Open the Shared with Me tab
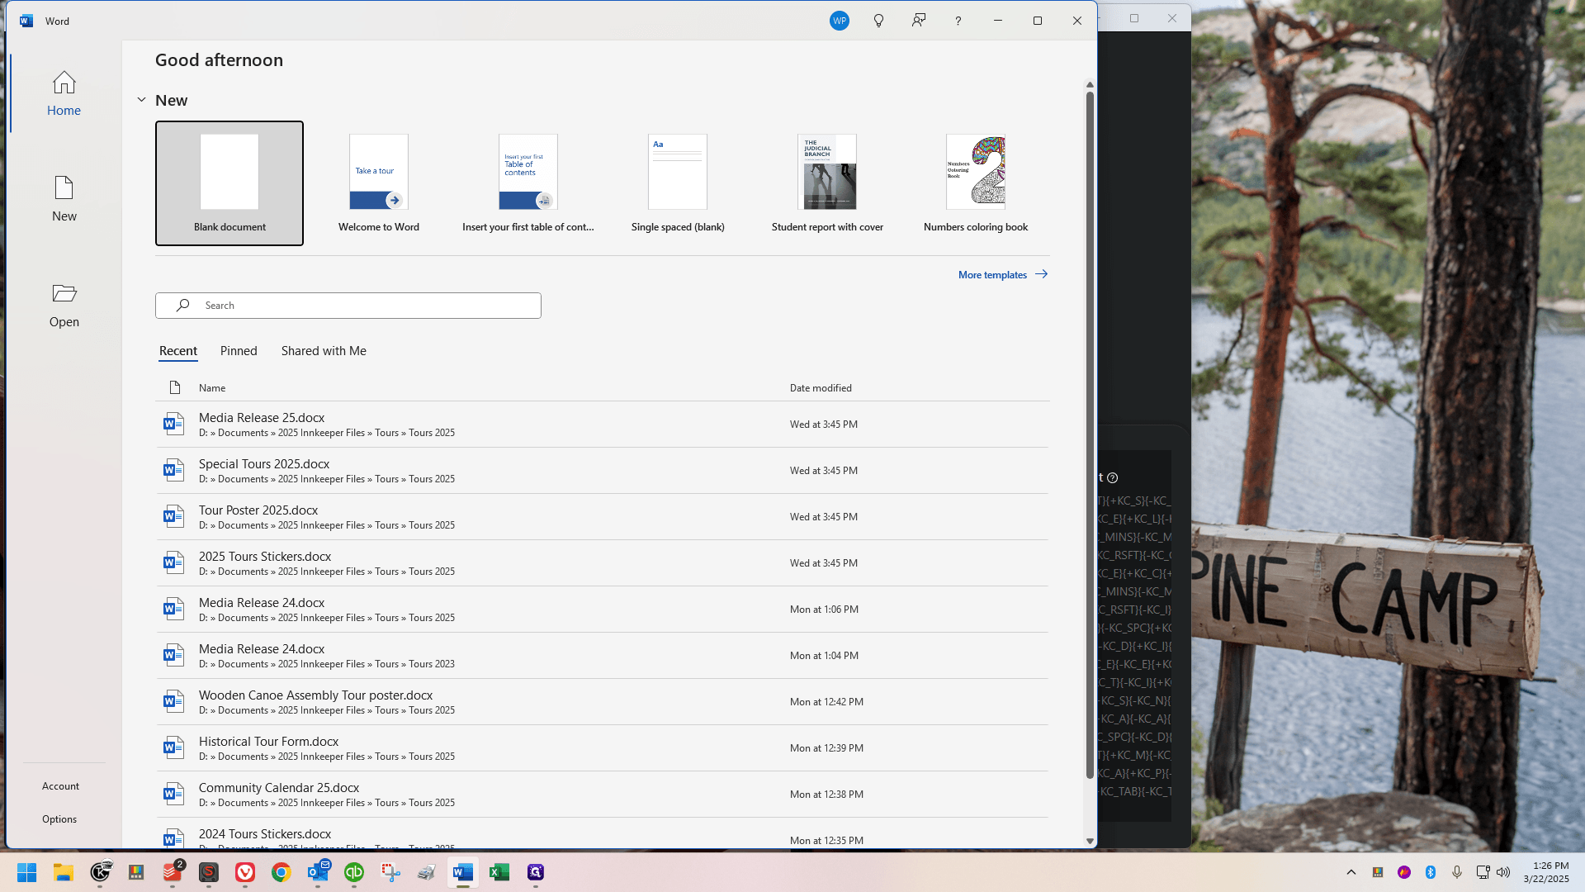Screen dimensions: 1585x892 (324, 351)
